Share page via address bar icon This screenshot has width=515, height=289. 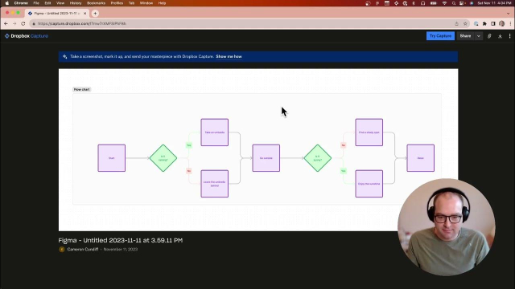456,23
